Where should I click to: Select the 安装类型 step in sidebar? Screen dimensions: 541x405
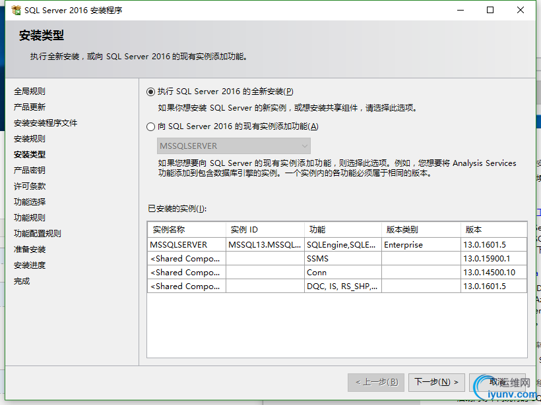coord(29,155)
